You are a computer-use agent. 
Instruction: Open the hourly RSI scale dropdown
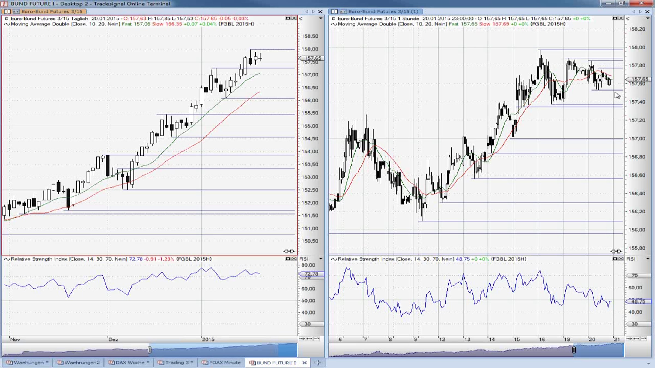coord(648,259)
